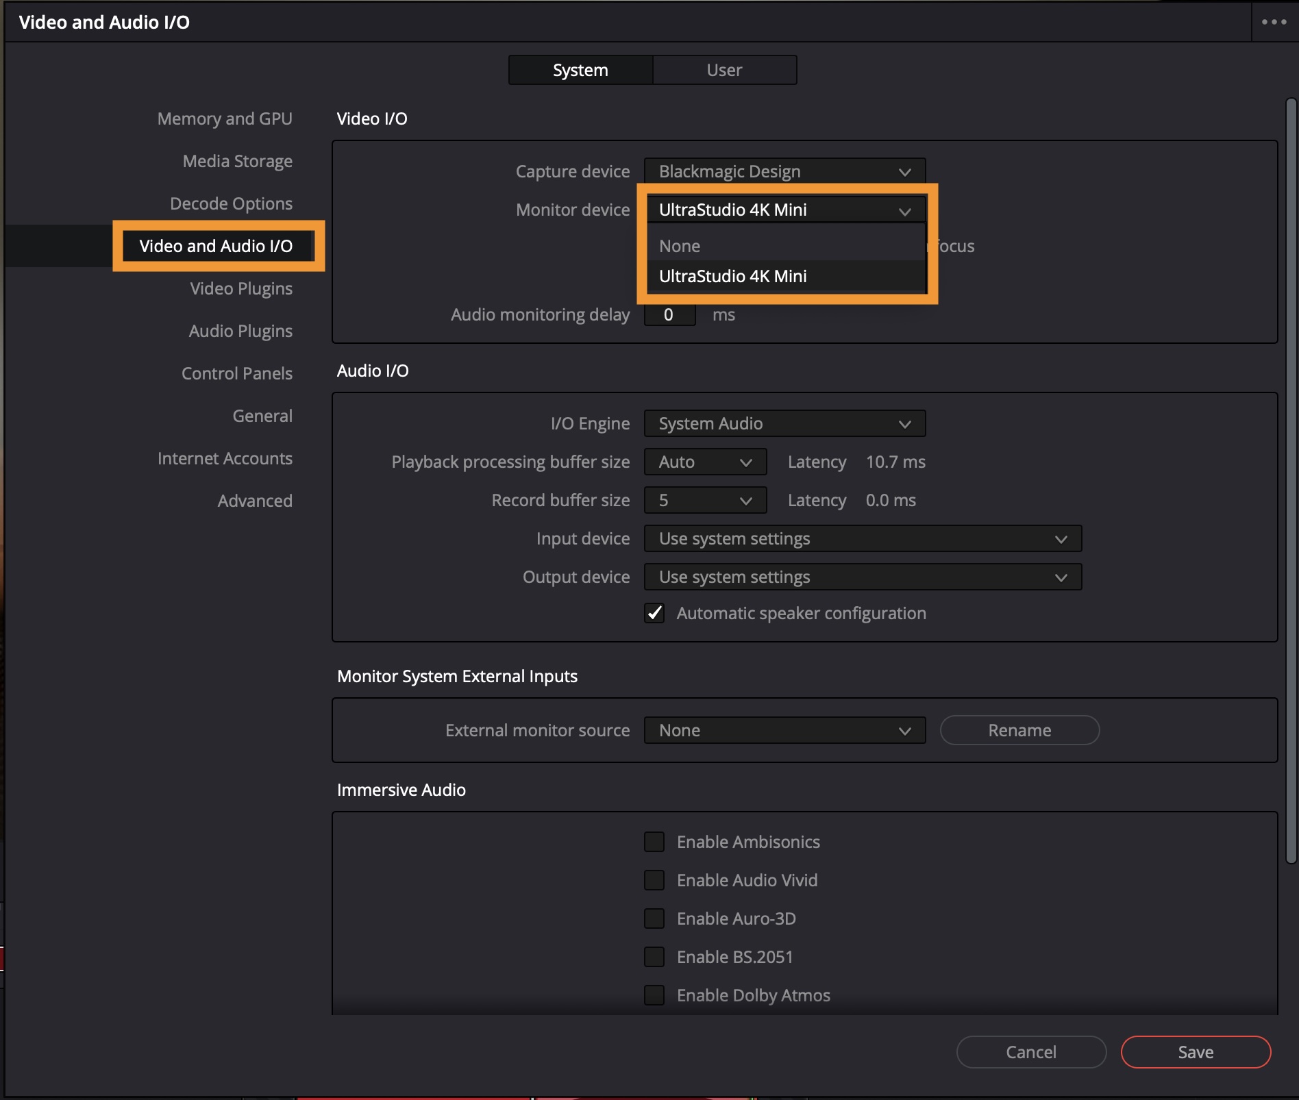Open Advanced settings section
This screenshot has width=1299, height=1100.
click(255, 501)
